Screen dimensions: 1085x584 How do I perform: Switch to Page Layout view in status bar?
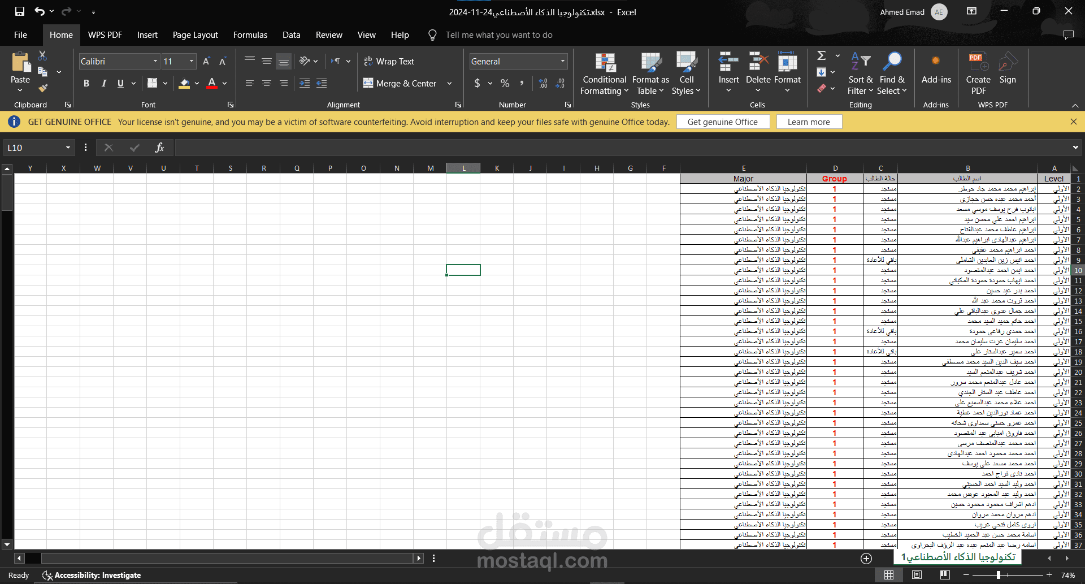tap(917, 575)
